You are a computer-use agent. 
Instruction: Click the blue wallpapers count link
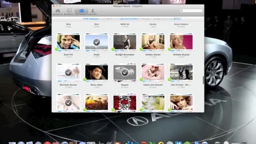91,19
